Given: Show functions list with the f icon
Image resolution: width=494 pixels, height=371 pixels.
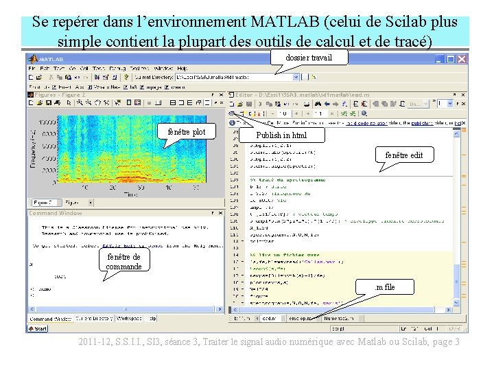Looking at the screenshot, I should [x=344, y=104].
